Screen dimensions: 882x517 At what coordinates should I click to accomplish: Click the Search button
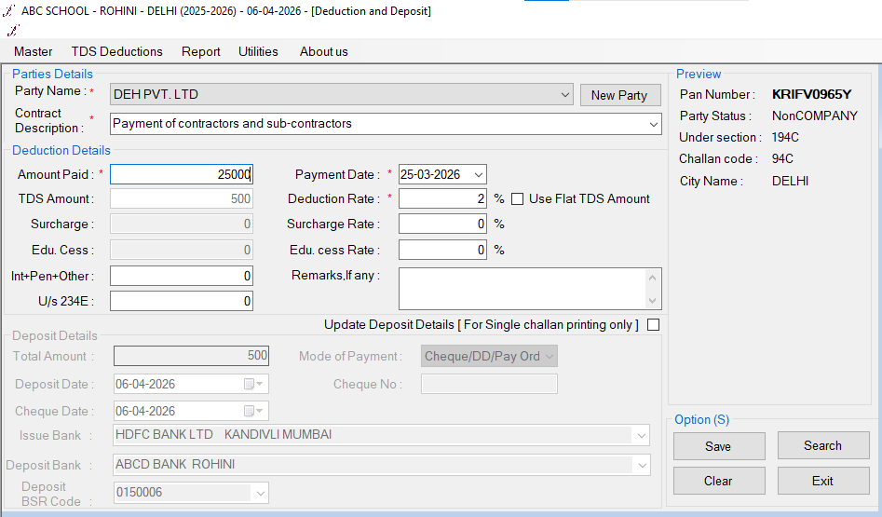pos(822,445)
